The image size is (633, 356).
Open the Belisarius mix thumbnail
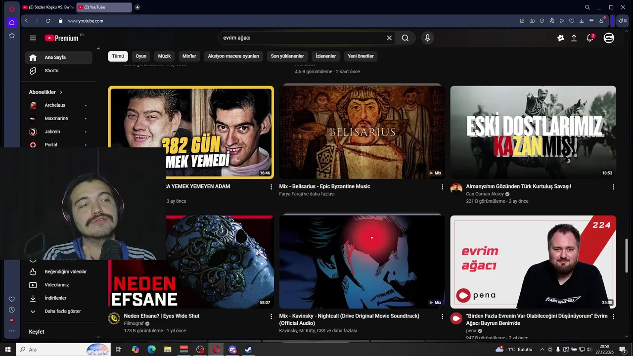tap(362, 132)
